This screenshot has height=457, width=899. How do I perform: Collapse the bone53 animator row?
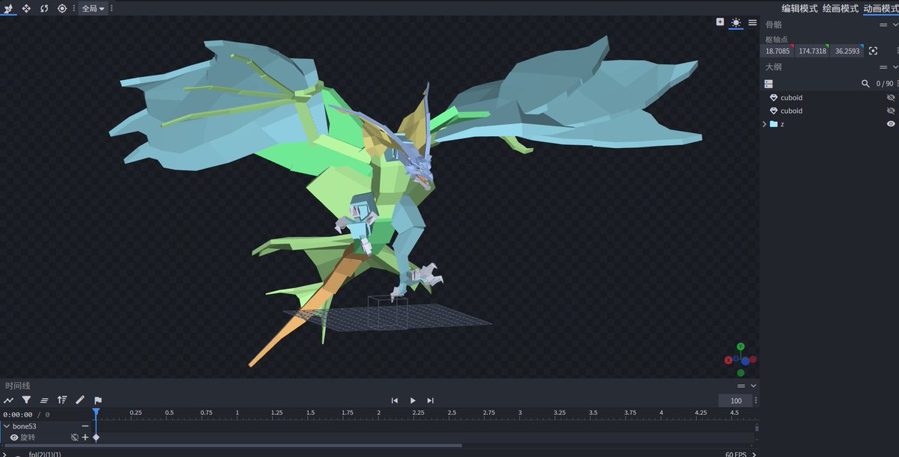(6, 426)
